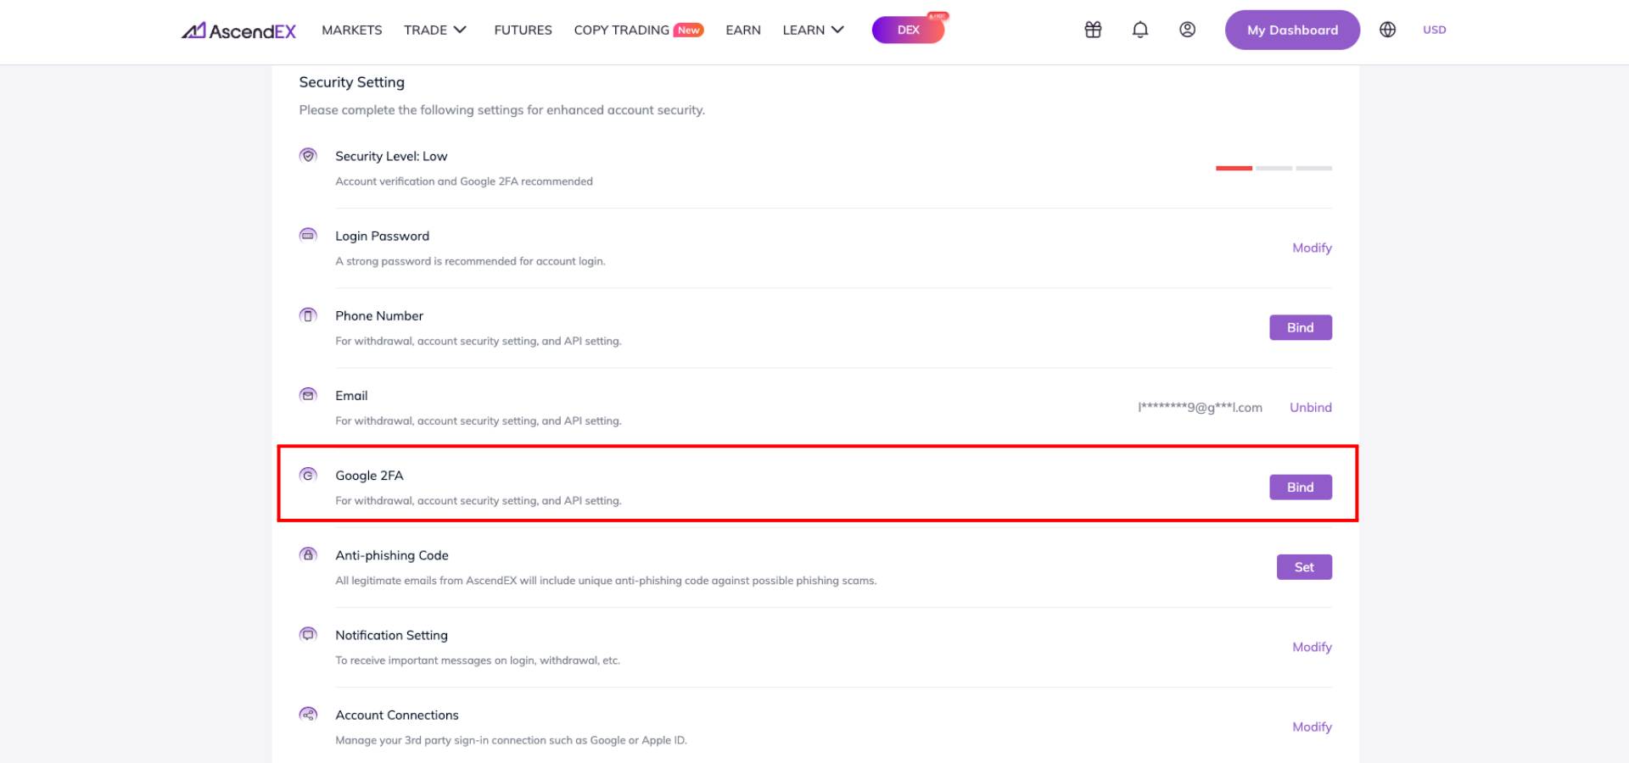Screen dimensions: 1629x763
Task: Open the EARN menu item
Action: tap(743, 30)
